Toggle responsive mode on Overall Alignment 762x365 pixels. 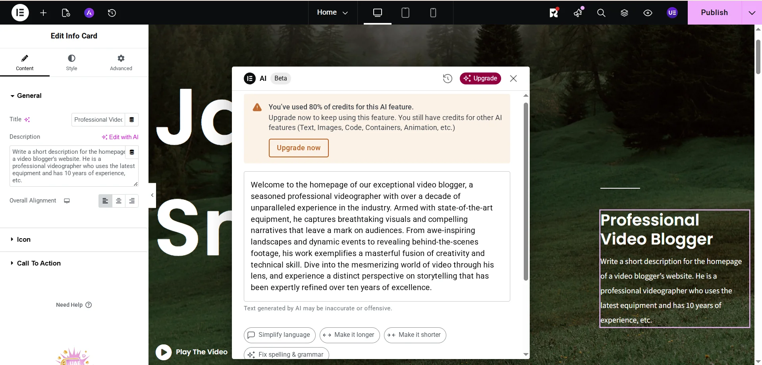click(66, 201)
